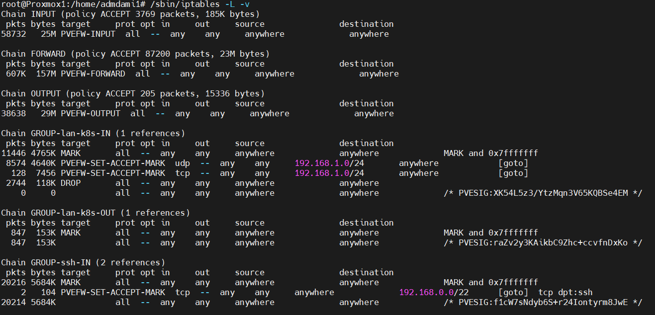Click the 118K bytes value
Viewport: 655px width, 315px height.
pos(46,183)
